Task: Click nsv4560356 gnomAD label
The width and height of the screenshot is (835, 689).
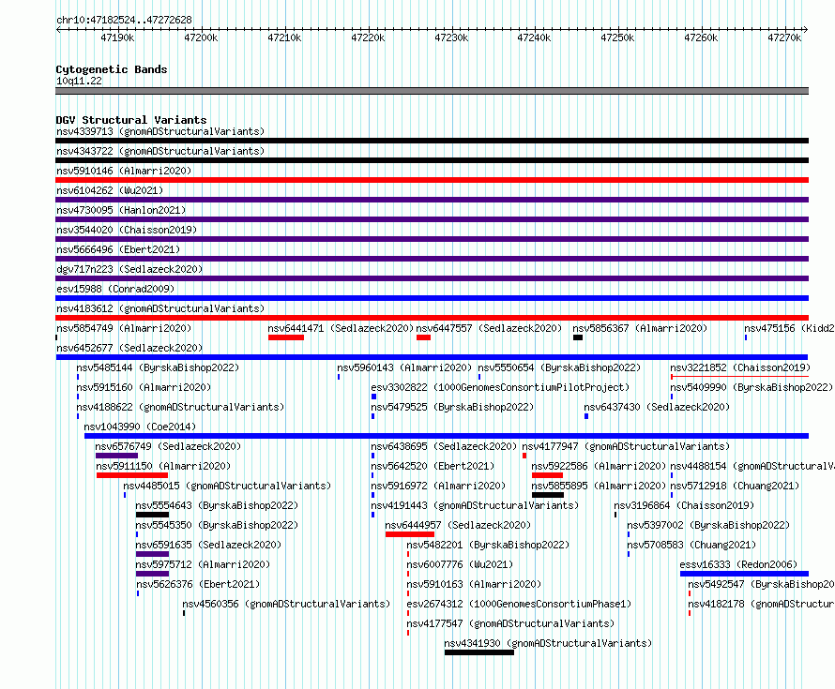Action: click(286, 604)
